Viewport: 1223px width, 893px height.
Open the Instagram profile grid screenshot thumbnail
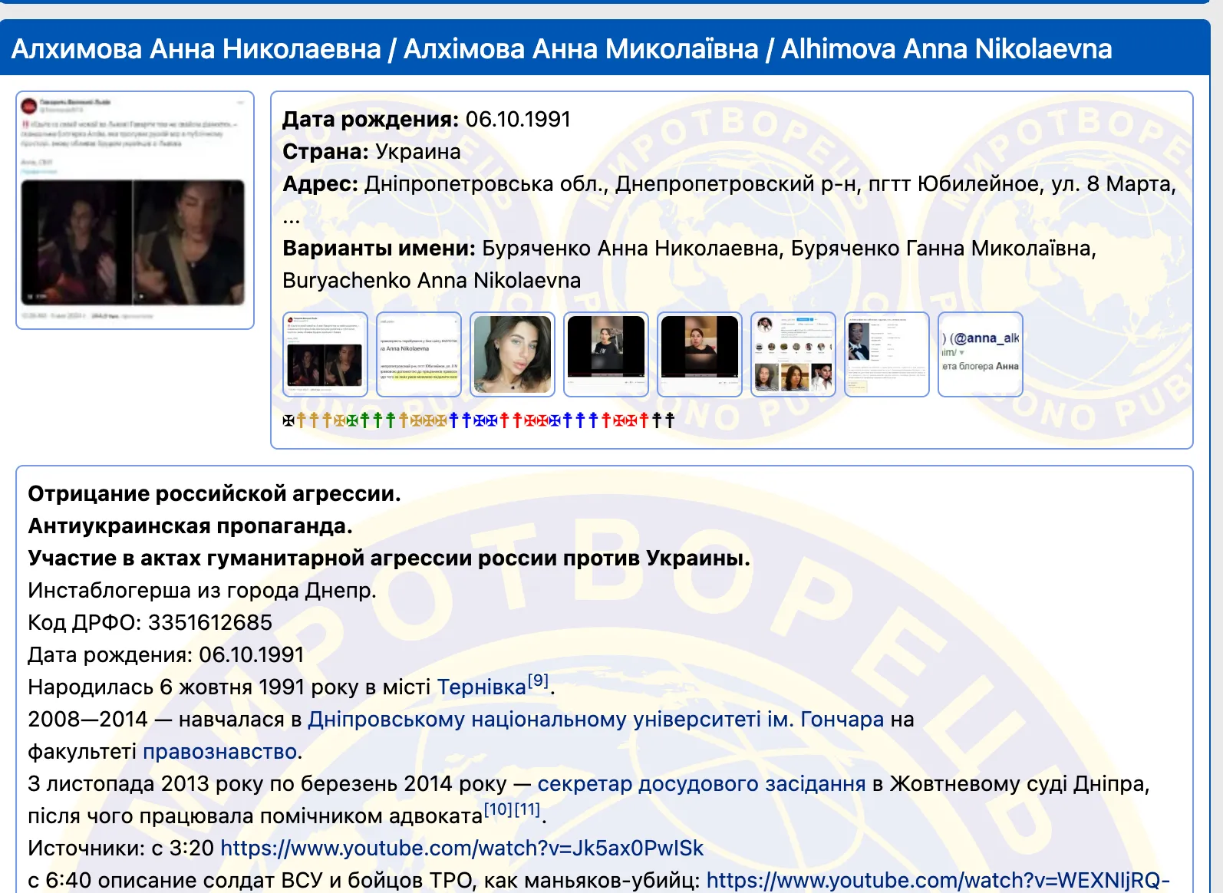793,354
